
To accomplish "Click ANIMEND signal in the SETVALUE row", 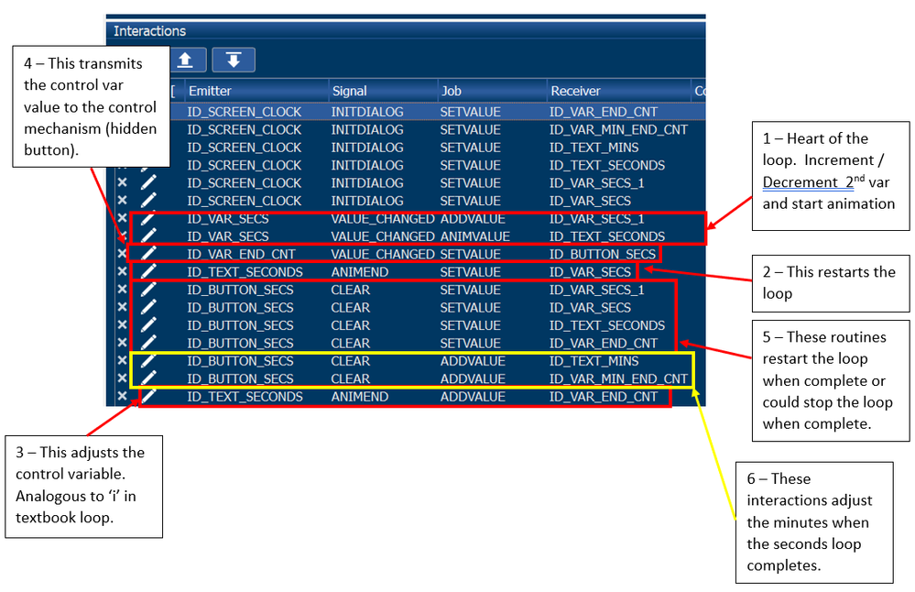I will [x=359, y=272].
